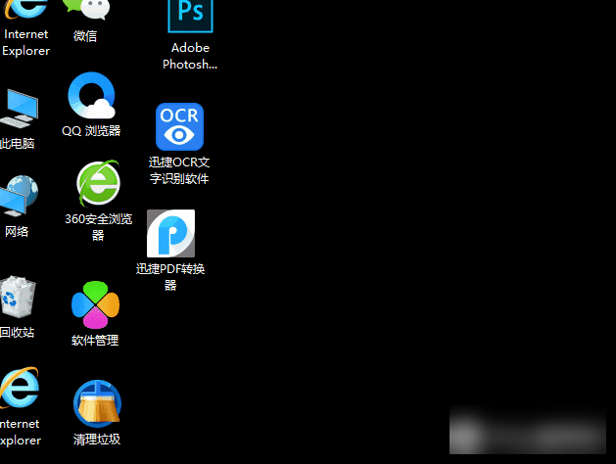Select the bottom Internet Explorer icon
616x464 pixels.
click(x=20, y=389)
